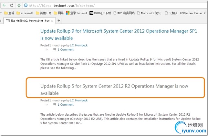Open Update Rollup 9 SP1 article title
Viewport: 208px width, 136px height.
(x=119, y=35)
